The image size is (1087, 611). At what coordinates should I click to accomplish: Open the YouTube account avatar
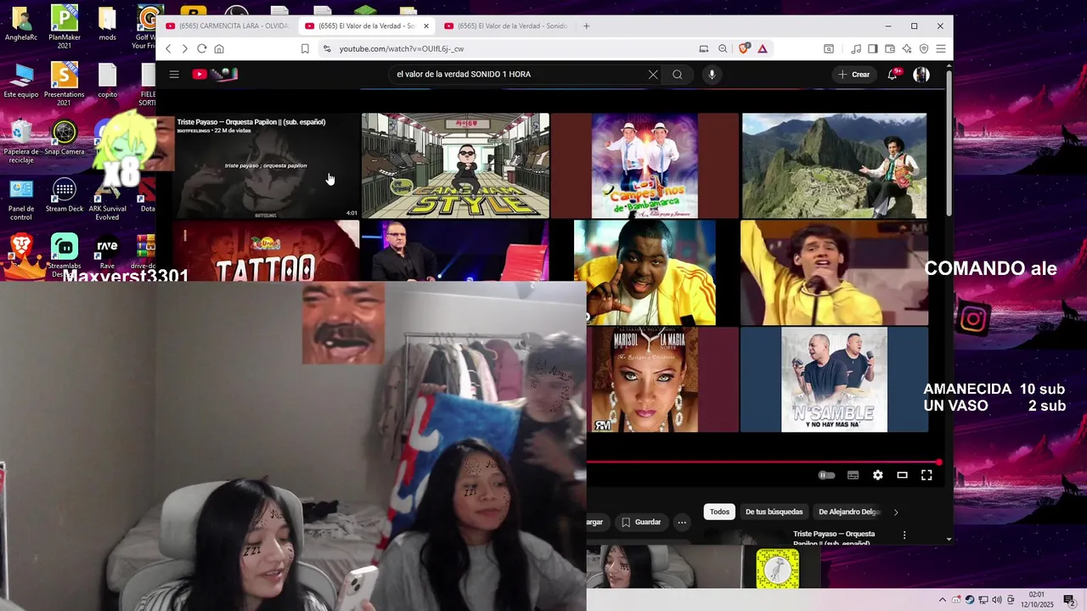pyautogui.click(x=921, y=75)
